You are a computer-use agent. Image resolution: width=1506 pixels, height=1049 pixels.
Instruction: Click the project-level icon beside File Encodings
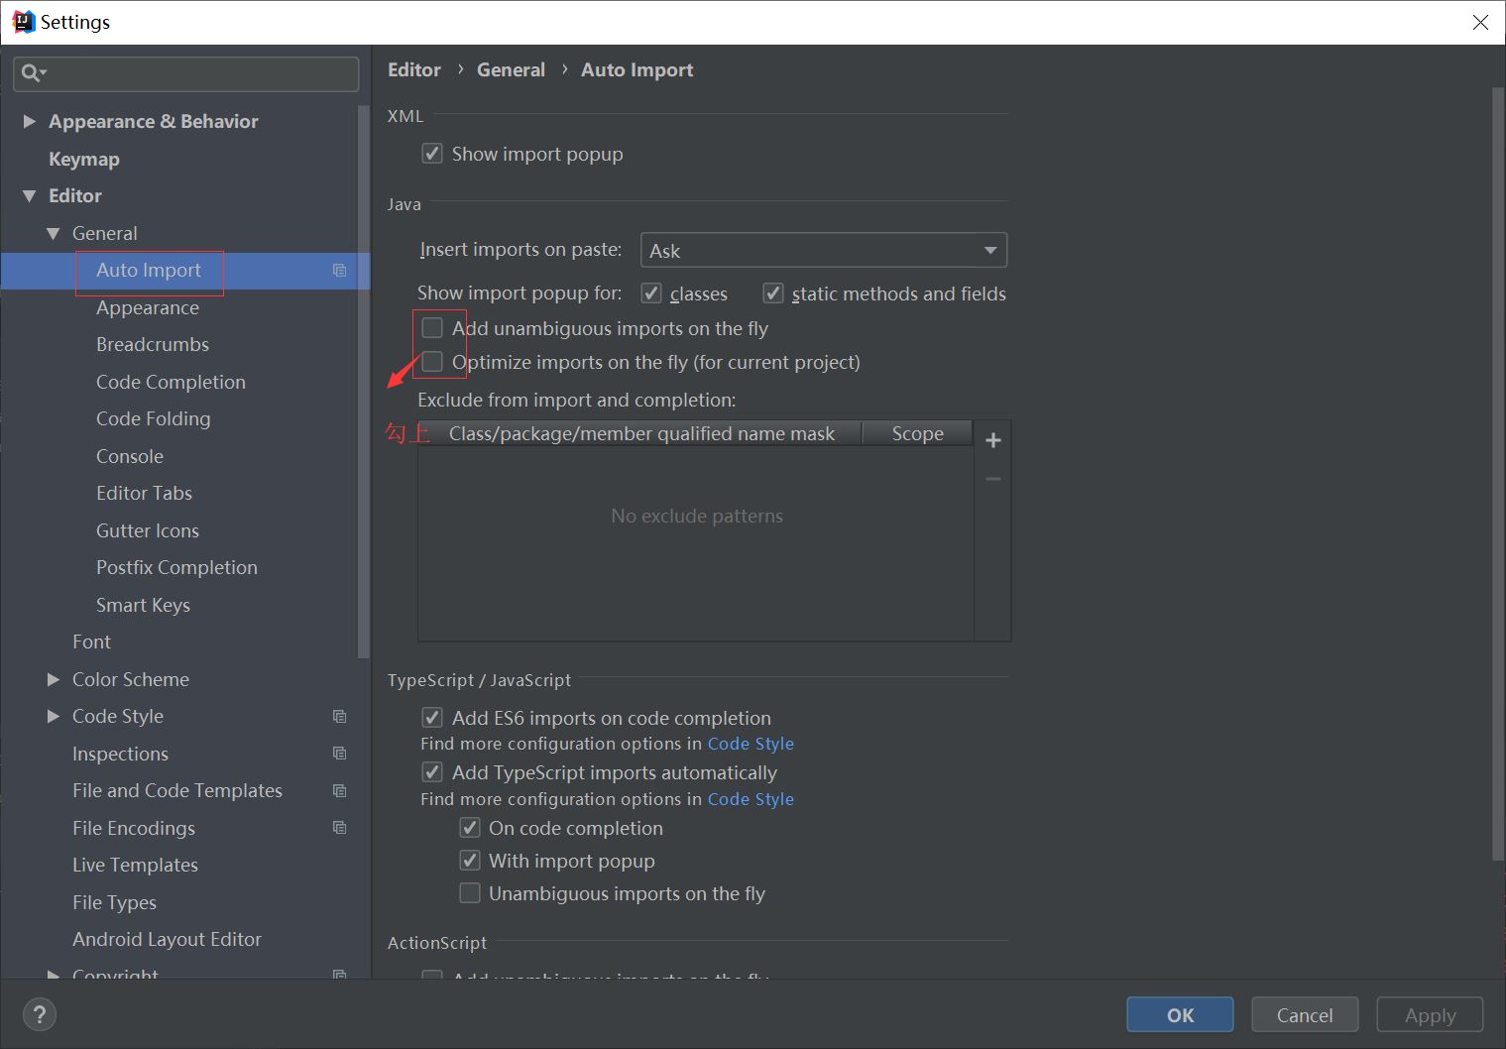click(339, 828)
